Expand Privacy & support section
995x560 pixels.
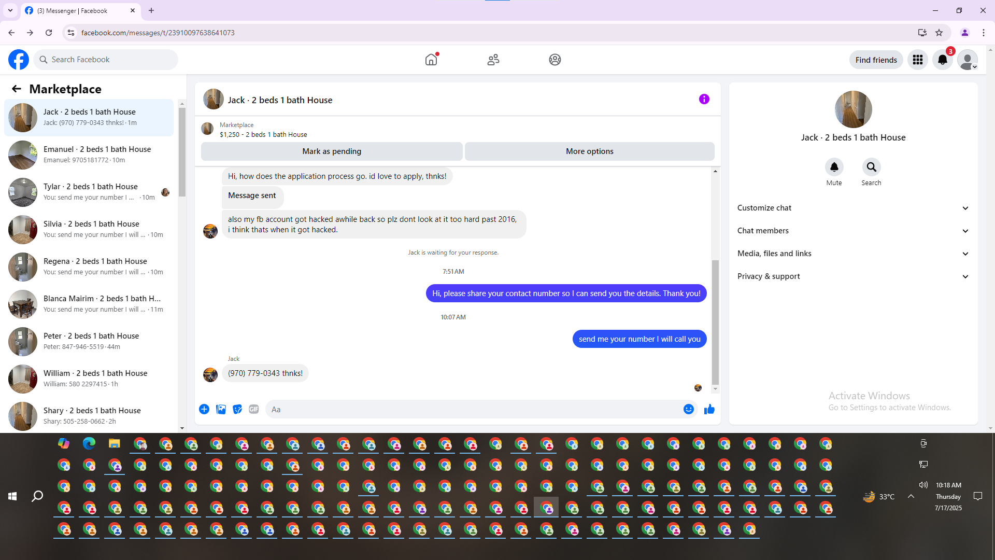[853, 276]
